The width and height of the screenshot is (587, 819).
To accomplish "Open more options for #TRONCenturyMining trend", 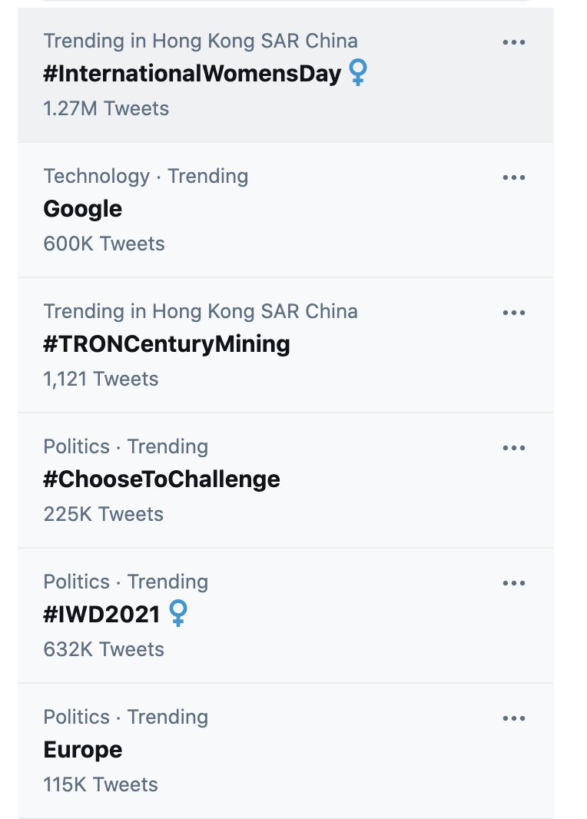I will point(514,313).
